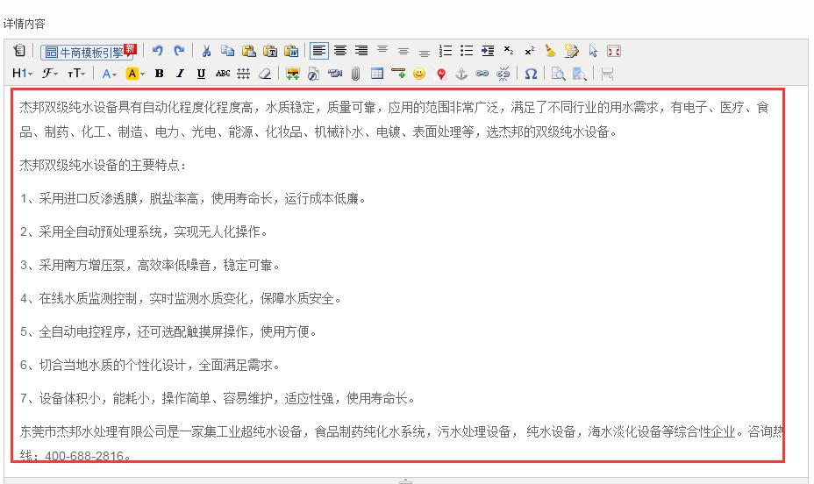Viewport: 814px width, 484px height.
Task: Align text right
Action: (x=361, y=51)
